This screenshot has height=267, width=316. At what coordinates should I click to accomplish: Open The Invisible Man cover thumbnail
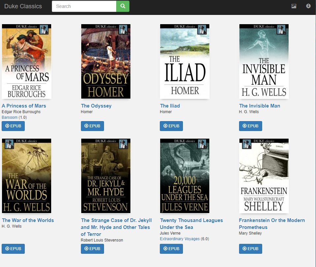(264, 62)
